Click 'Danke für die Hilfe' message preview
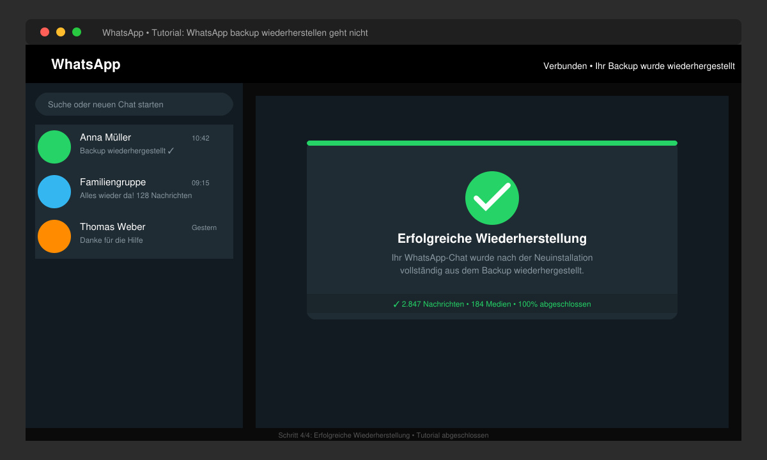Screen dimensions: 767x460 (x=111, y=240)
